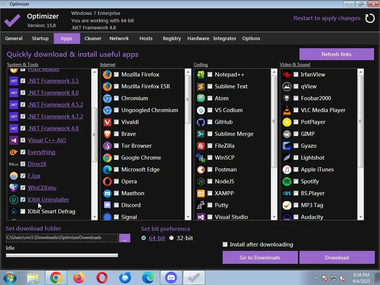Viewport: 380px width, 285px height.
Task: Click the Coding list scrollbar down arrow
Action: pyautogui.click(x=274, y=217)
